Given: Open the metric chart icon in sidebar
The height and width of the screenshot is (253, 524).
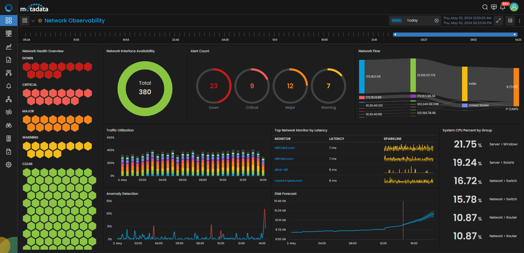Looking at the screenshot, I should pos(9,47).
